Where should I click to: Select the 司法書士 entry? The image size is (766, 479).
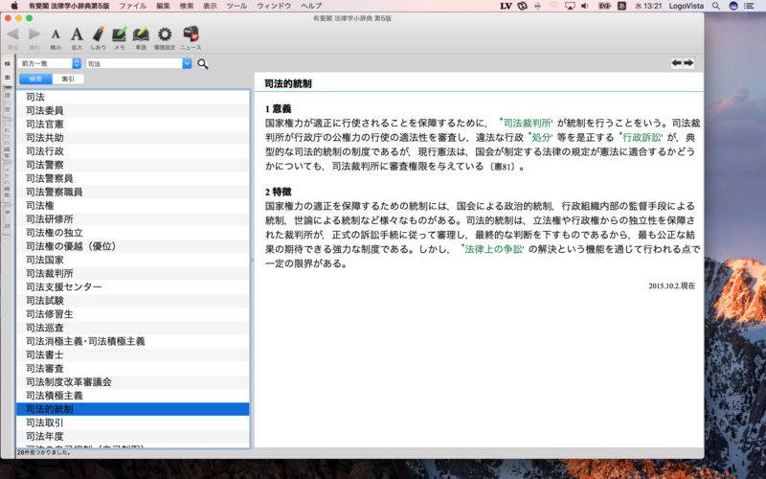[x=133, y=354]
